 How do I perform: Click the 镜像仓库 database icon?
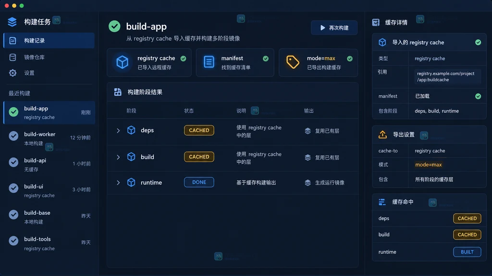pos(12,57)
